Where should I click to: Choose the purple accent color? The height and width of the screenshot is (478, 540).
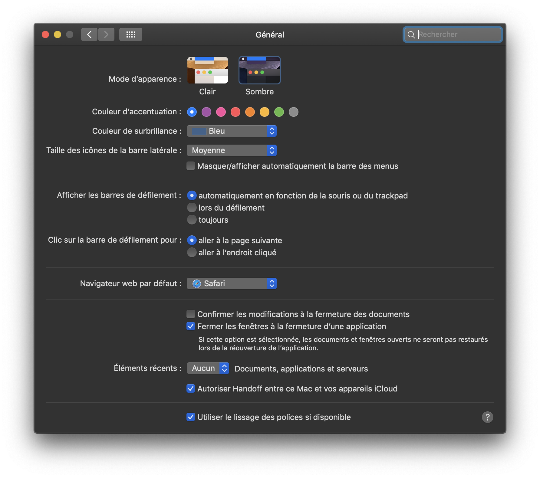point(206,112)
